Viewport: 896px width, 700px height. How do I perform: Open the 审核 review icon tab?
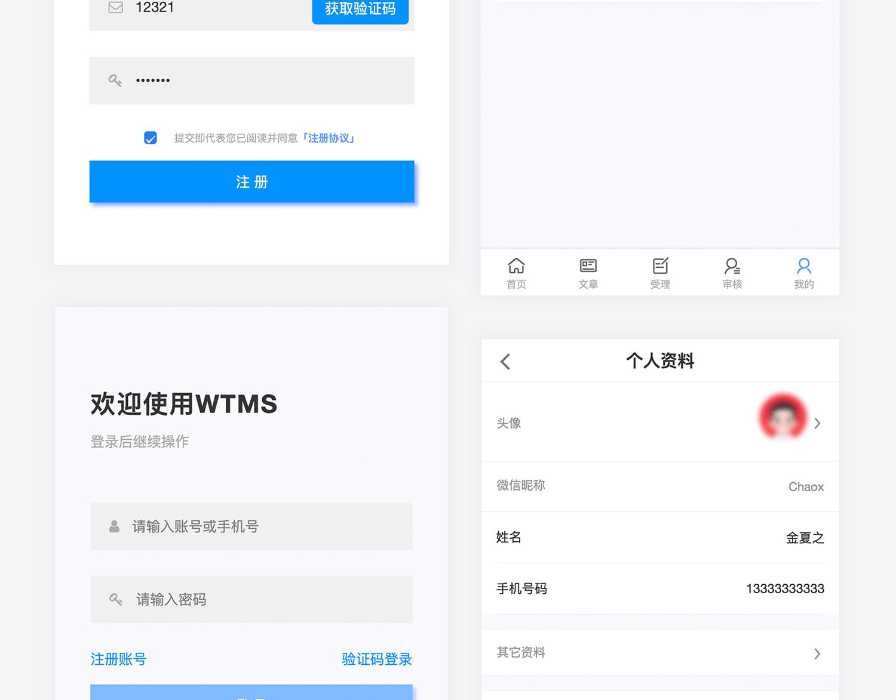click(732, 266)
